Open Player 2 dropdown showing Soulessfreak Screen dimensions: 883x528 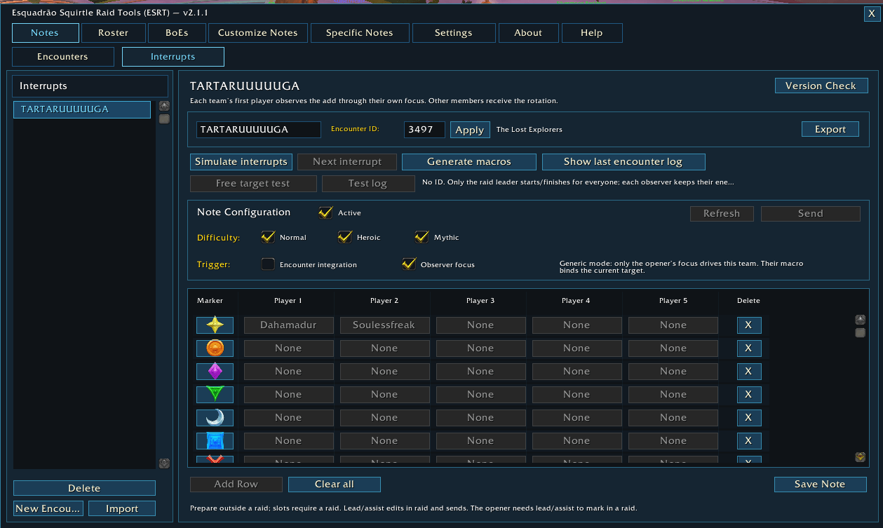tap(384, 325)
